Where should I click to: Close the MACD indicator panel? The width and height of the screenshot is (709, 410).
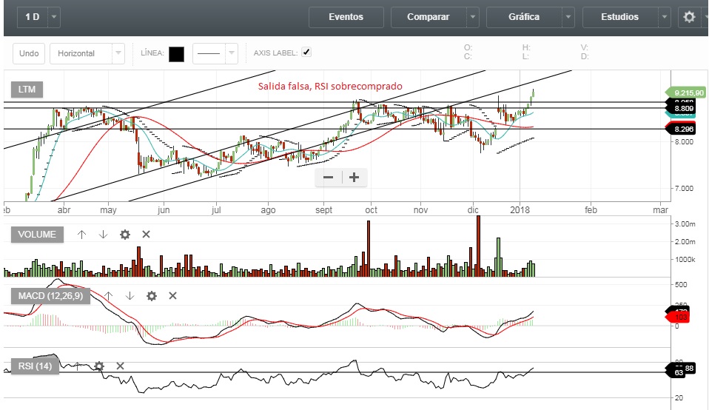pyautogui.click(x=172, y=295)
